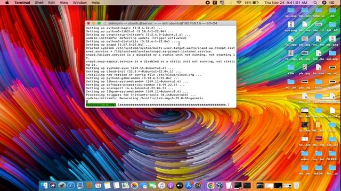Image resolution: width=341 pixels, height=191 pixels.
Task: Open Siri from the menu bar
Action: coord(324,3)
